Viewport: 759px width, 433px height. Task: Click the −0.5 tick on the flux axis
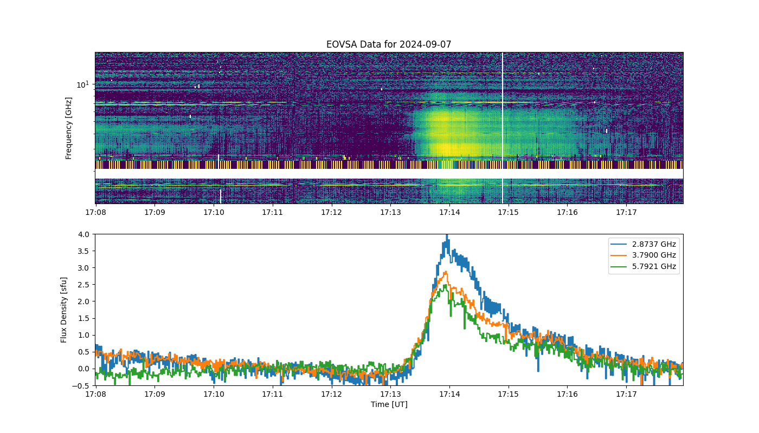tap(82, 385)
